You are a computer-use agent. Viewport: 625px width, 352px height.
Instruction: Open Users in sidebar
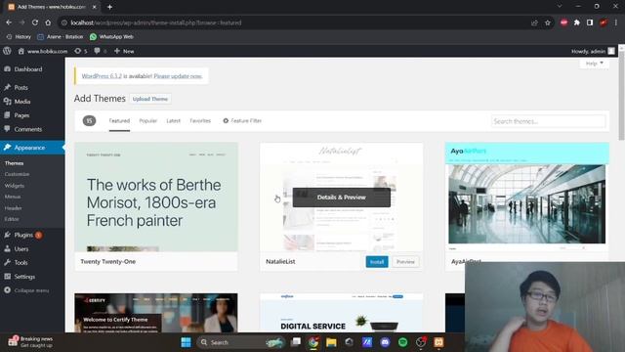tap(21, 248)
